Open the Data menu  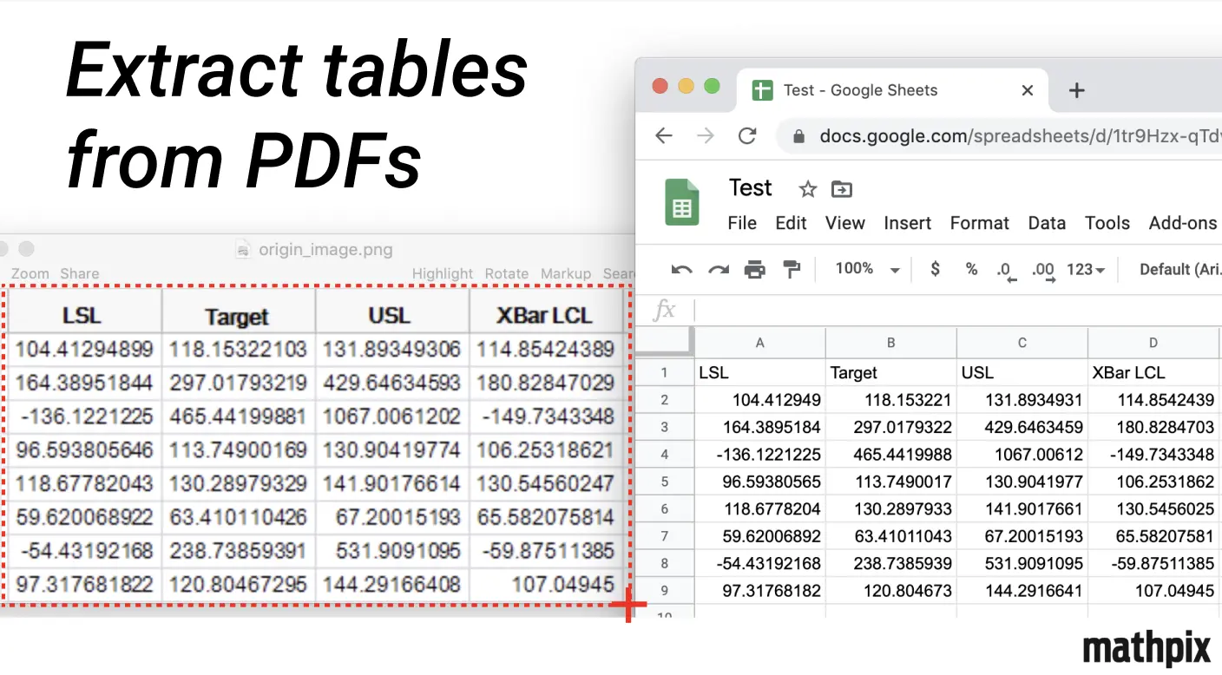click(1047, 223)
